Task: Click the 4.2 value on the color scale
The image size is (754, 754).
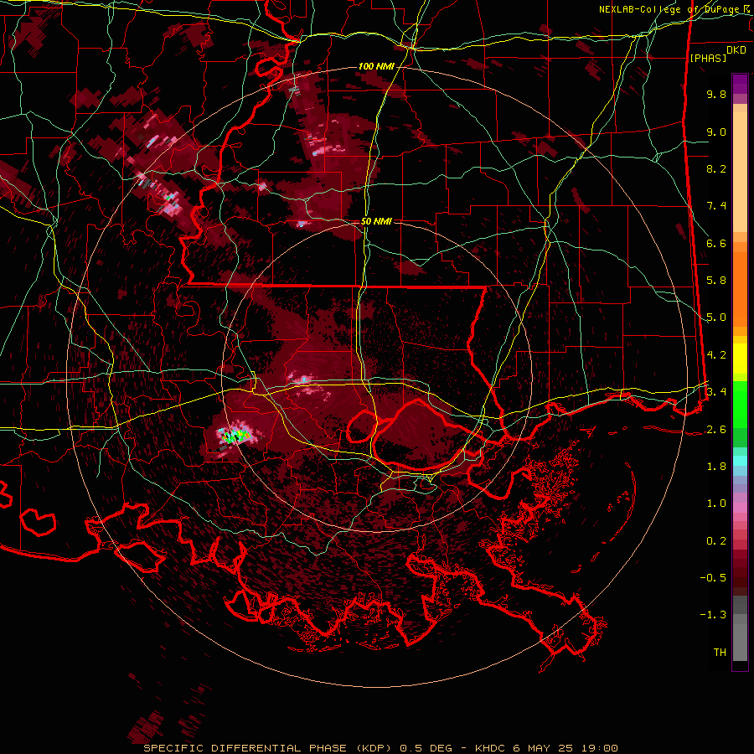Action: [716, 355]
